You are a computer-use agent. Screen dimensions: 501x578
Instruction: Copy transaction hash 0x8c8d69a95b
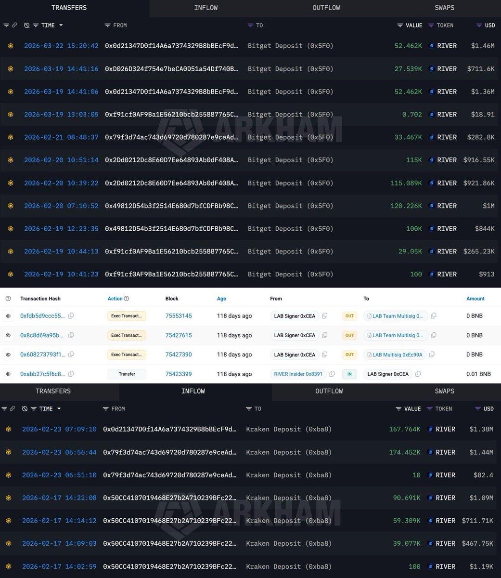(x=71, y=335)
